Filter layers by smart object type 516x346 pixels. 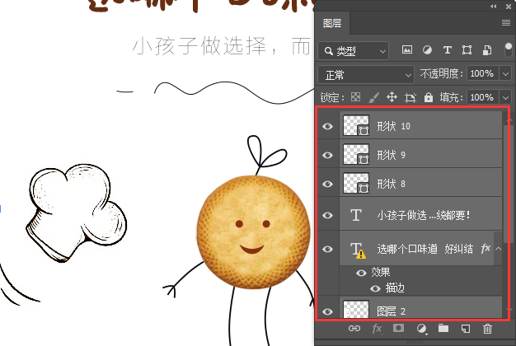[486, 50]
